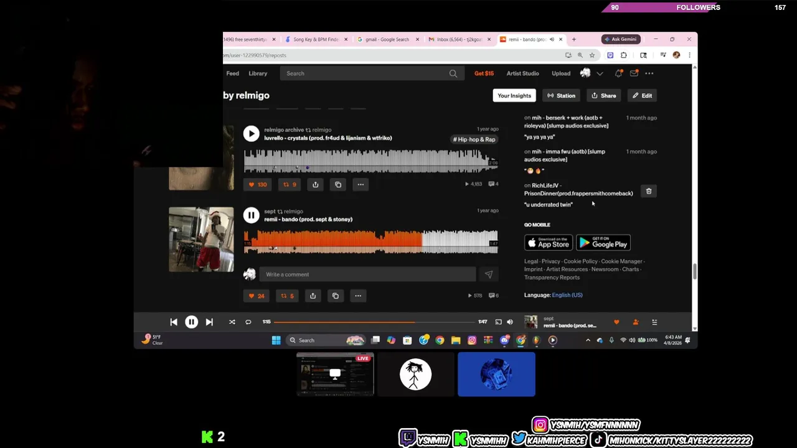797x448 pixels.
Task: Copy link of the crystals track
Action: tap(338, 184)
